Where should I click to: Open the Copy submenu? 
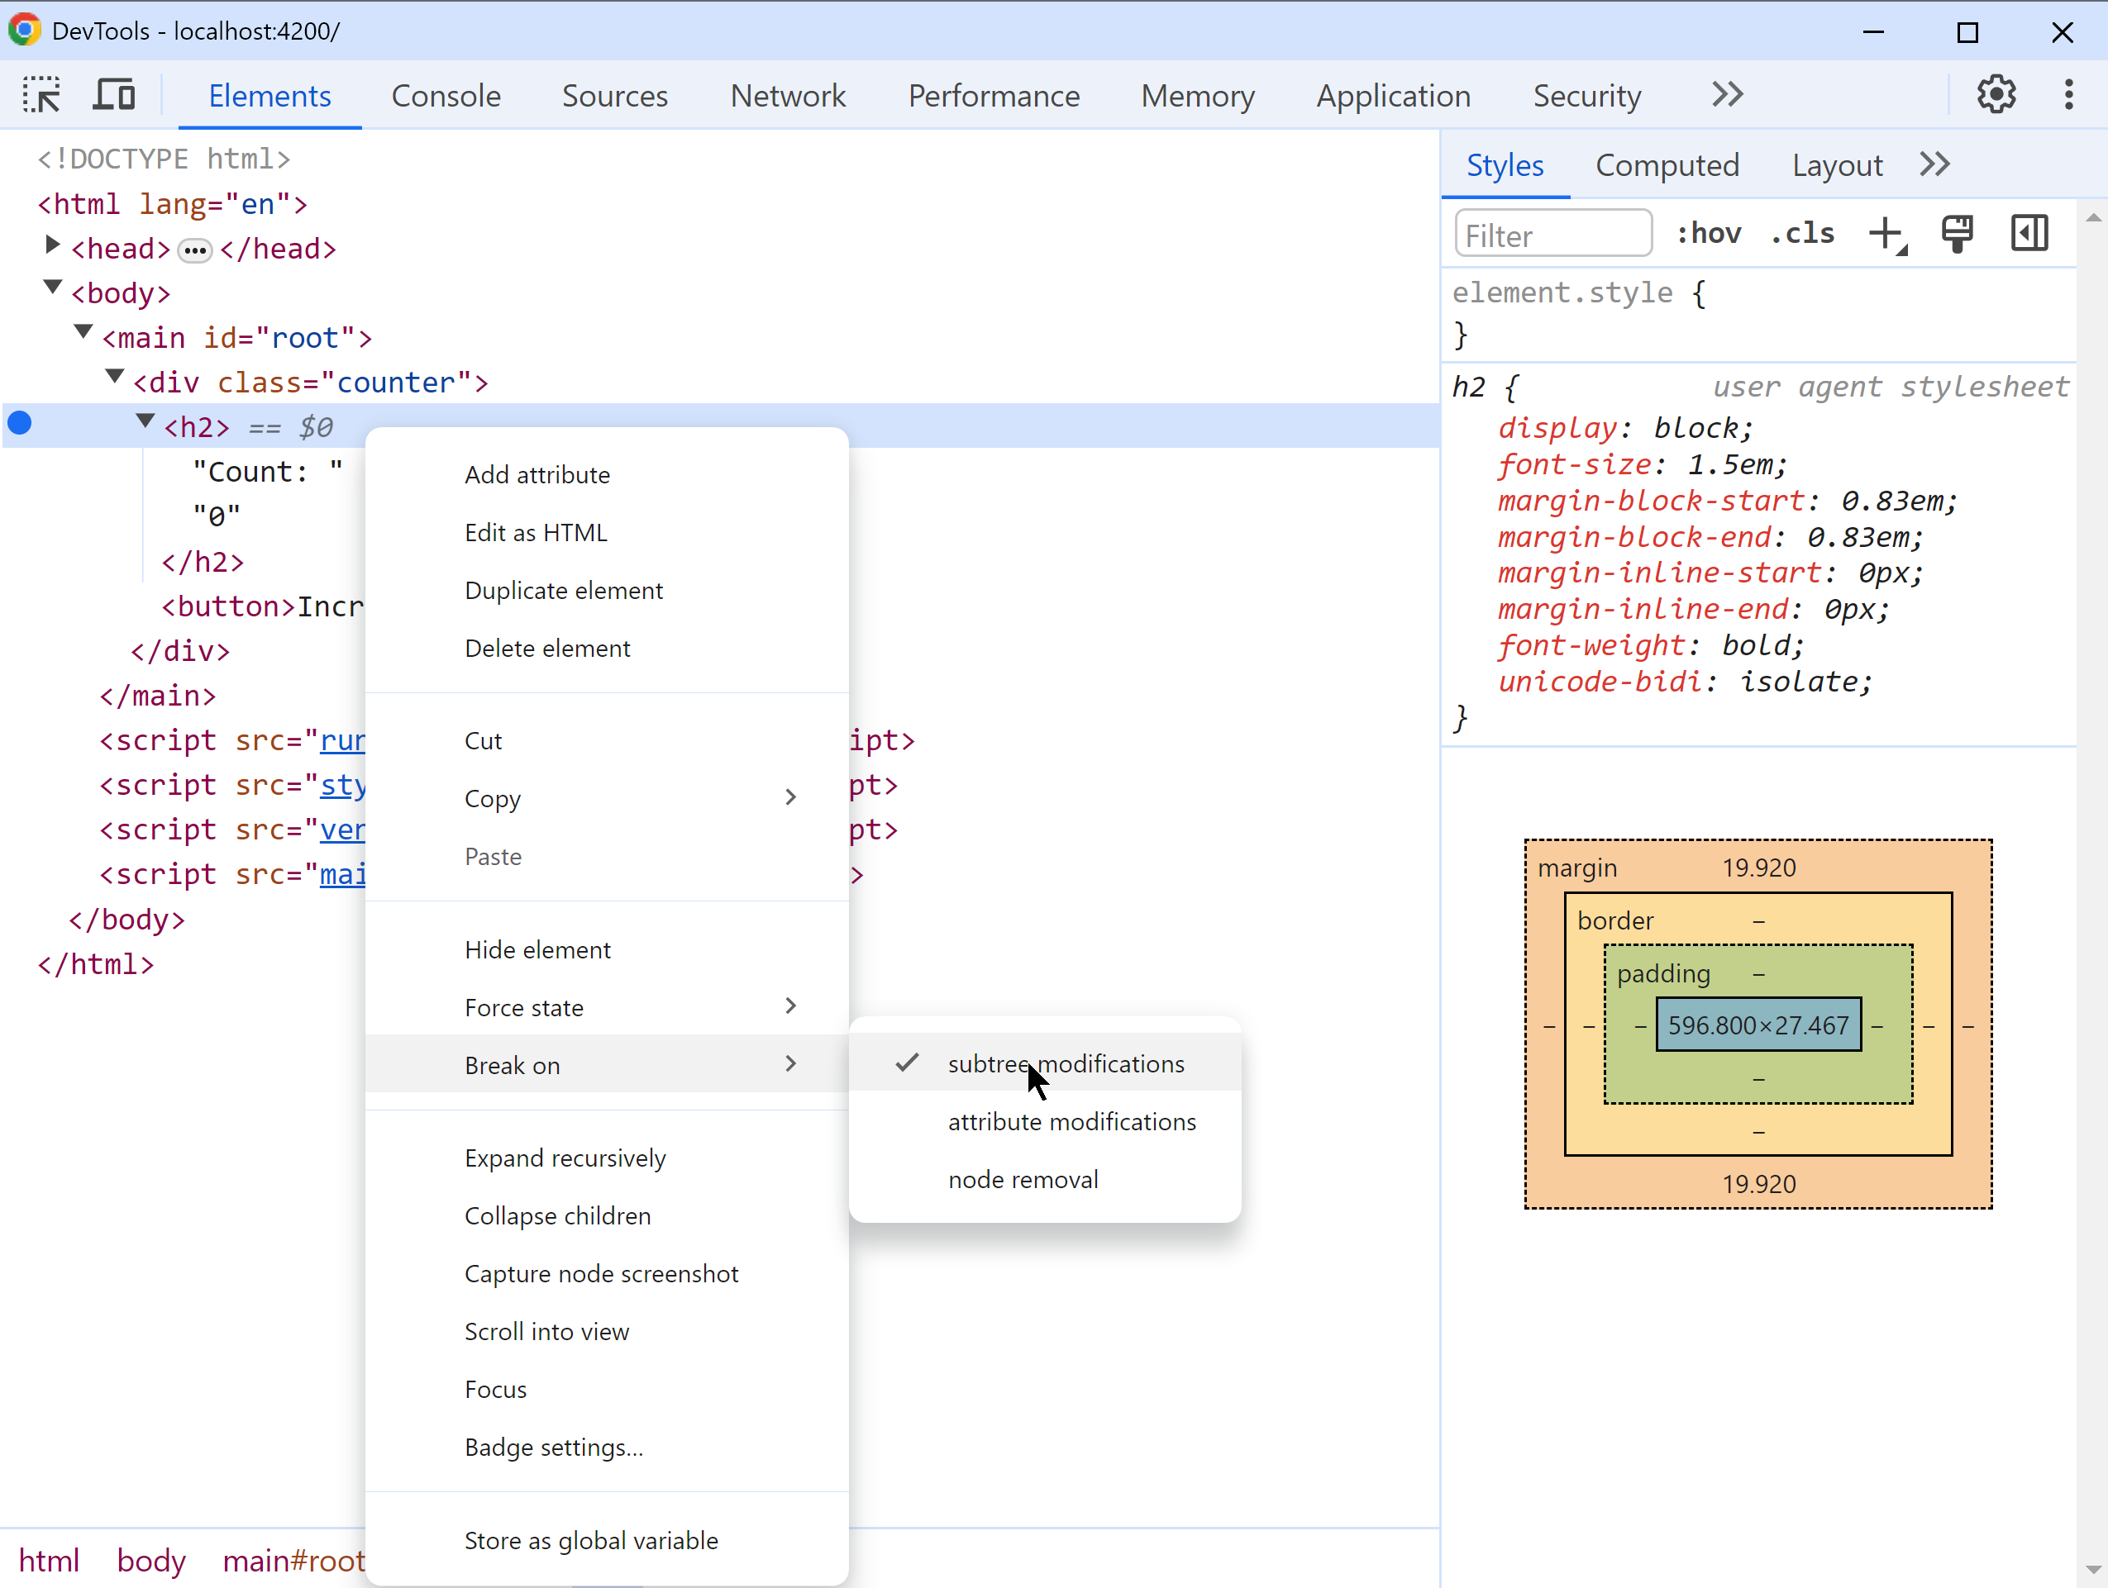click(x=607, y=798)
